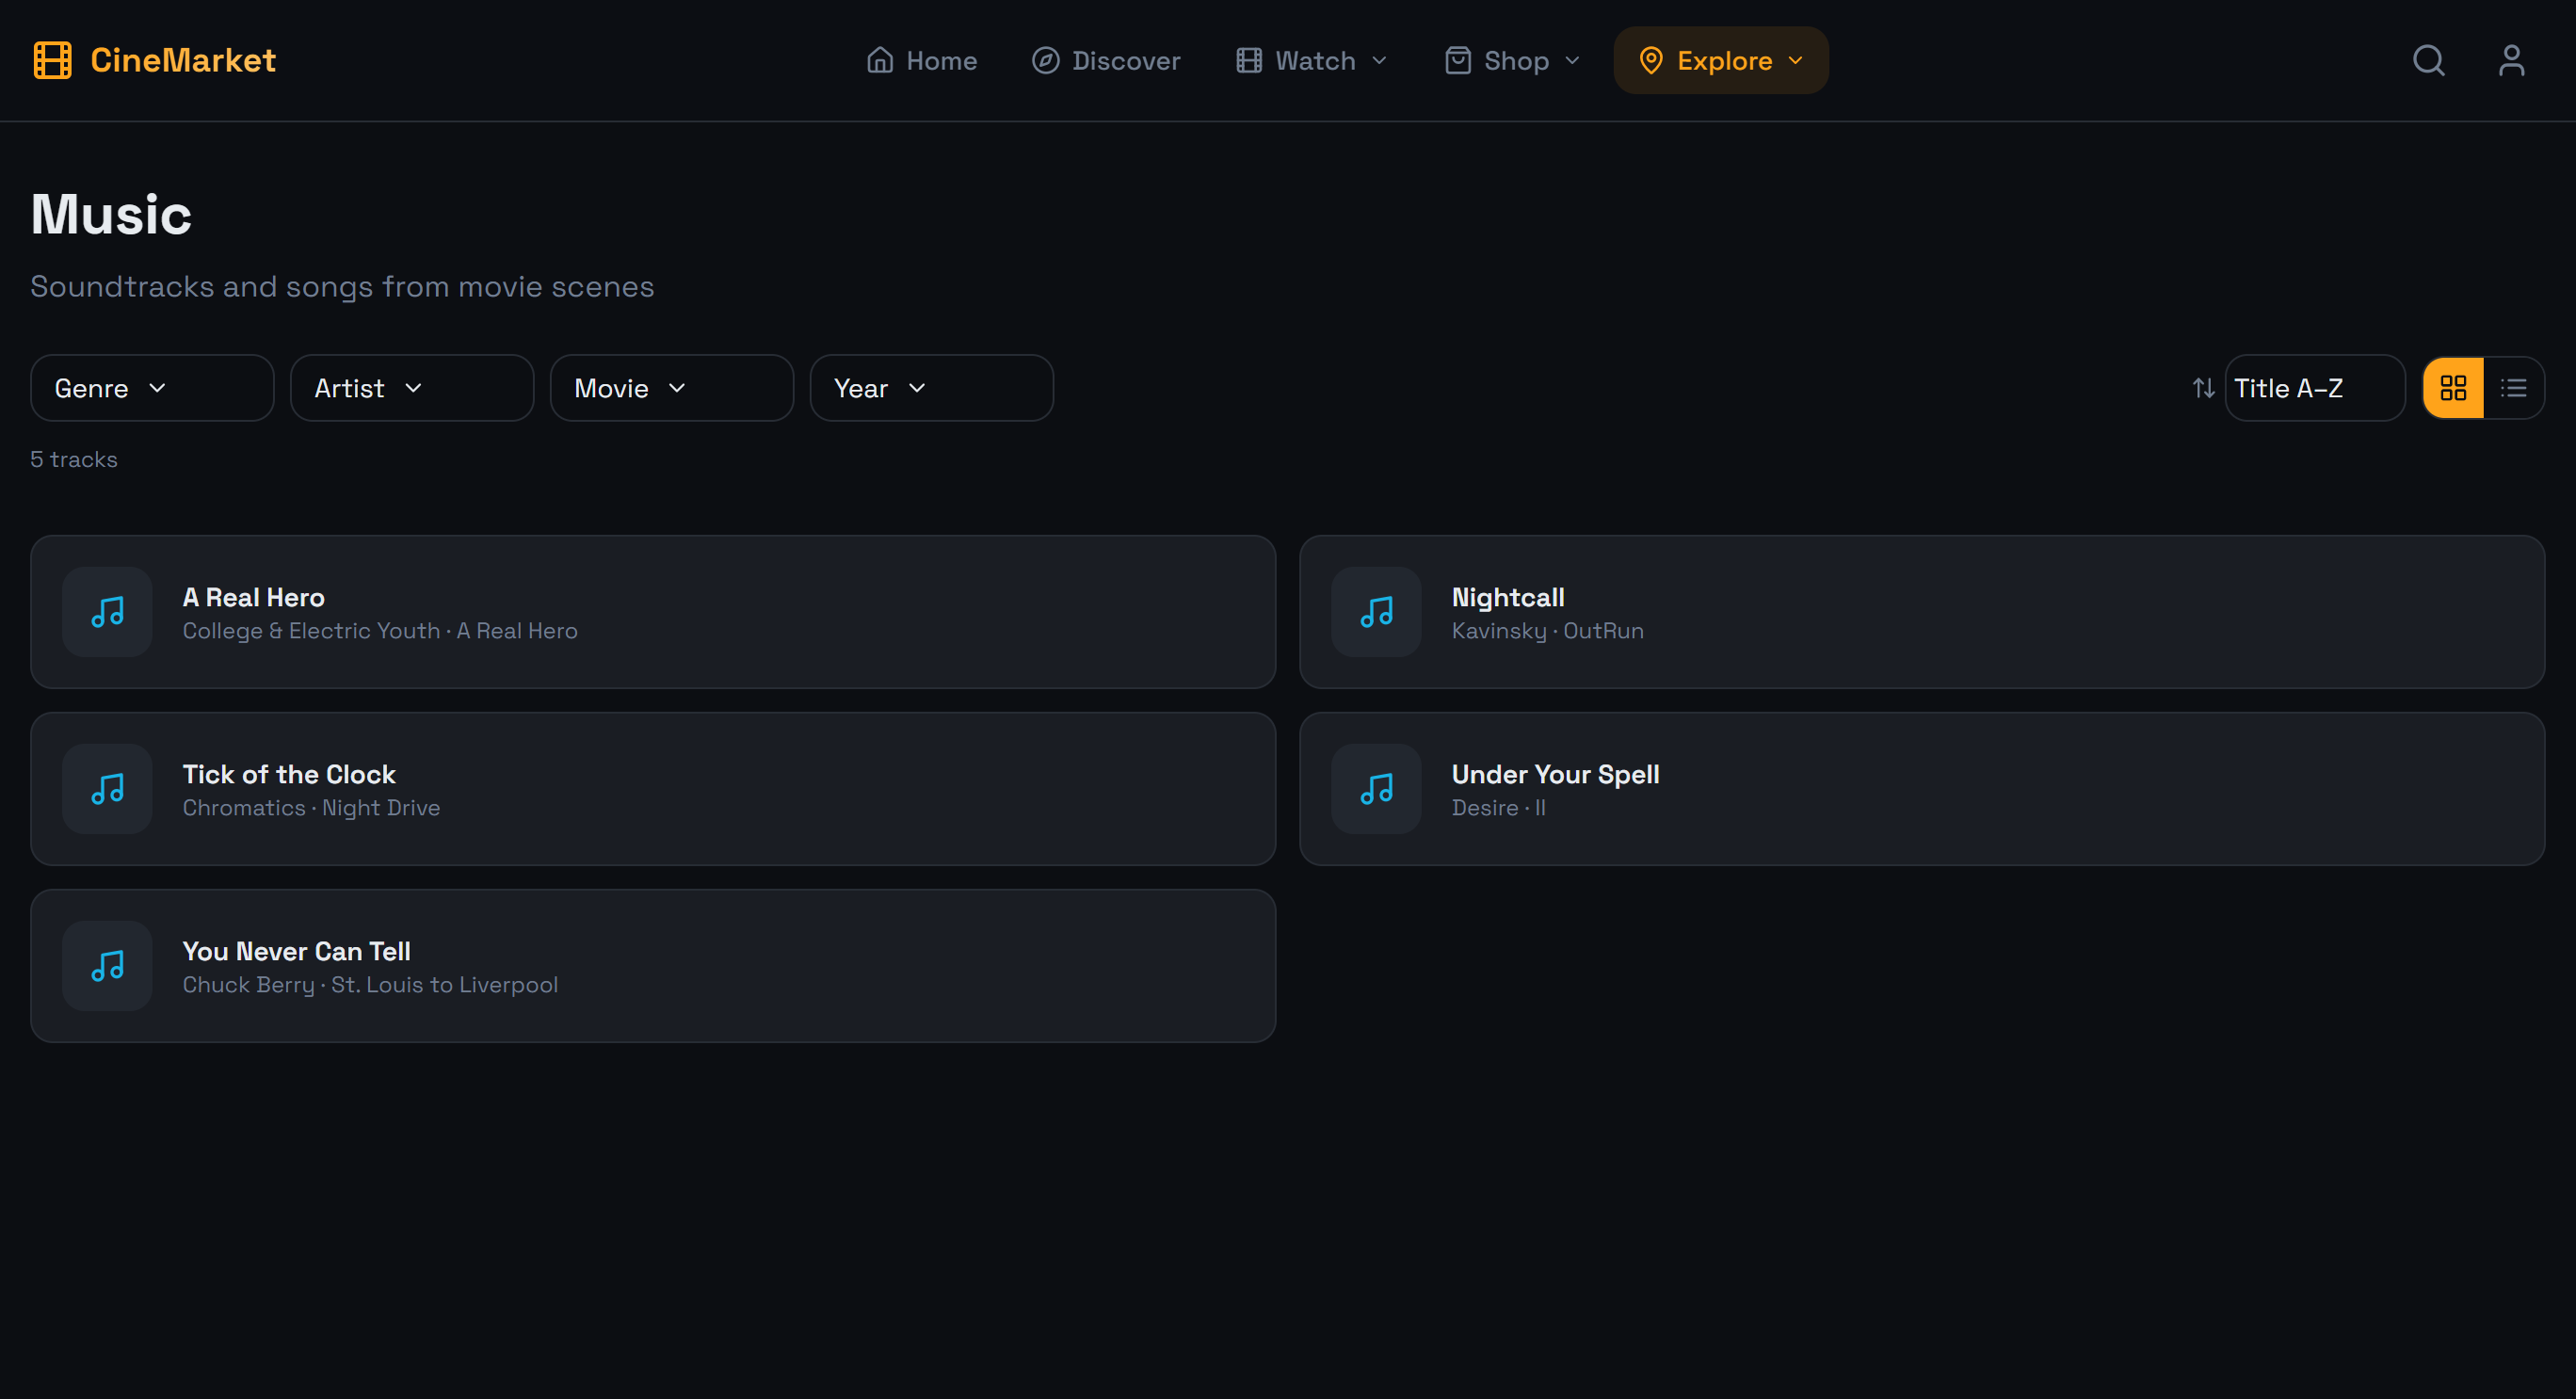Image resolution: width=2576 pixels, height=1399 pixels.
Task: Click the CineMarket brand name link
Action: [x=183, y=60]
